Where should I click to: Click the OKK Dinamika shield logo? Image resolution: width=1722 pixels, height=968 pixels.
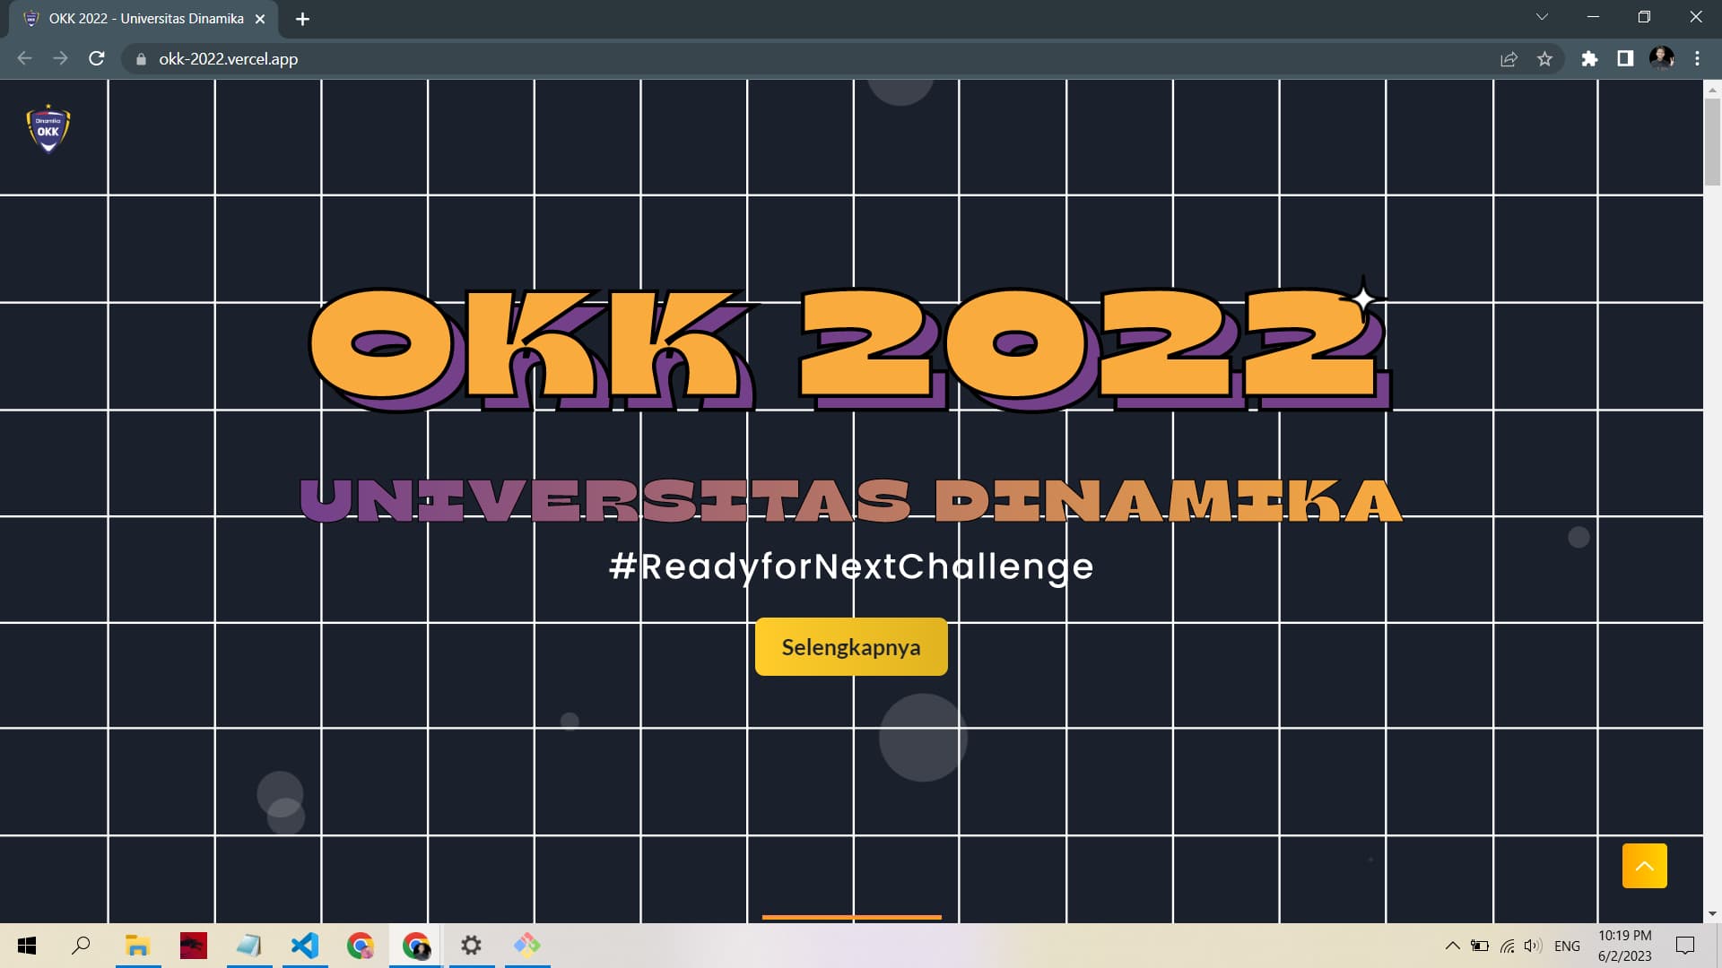[48, 129]
